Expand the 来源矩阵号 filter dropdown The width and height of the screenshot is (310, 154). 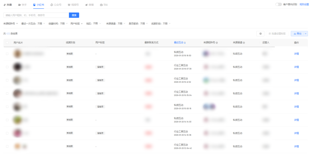point(11,24)
